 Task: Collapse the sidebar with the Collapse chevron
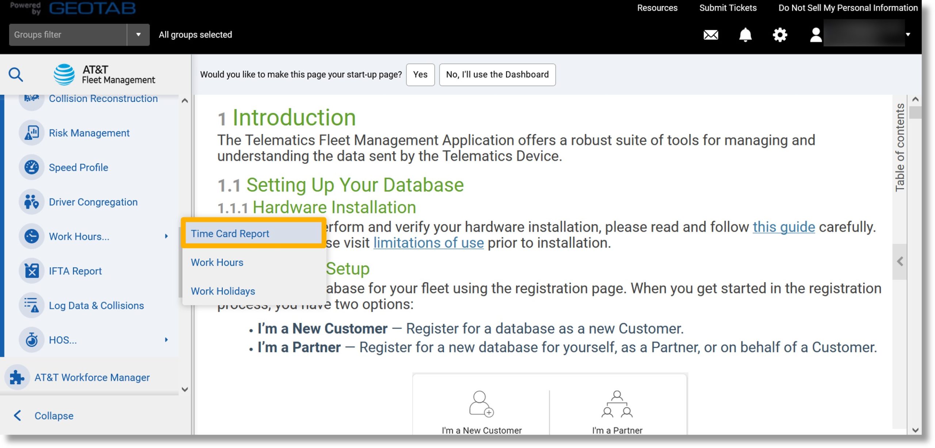coord(17,416)
